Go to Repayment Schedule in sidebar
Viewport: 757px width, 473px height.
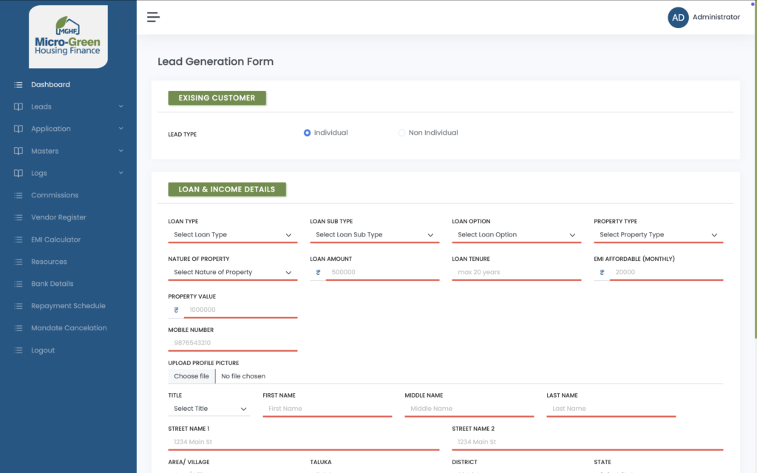(x=68, y=306)
